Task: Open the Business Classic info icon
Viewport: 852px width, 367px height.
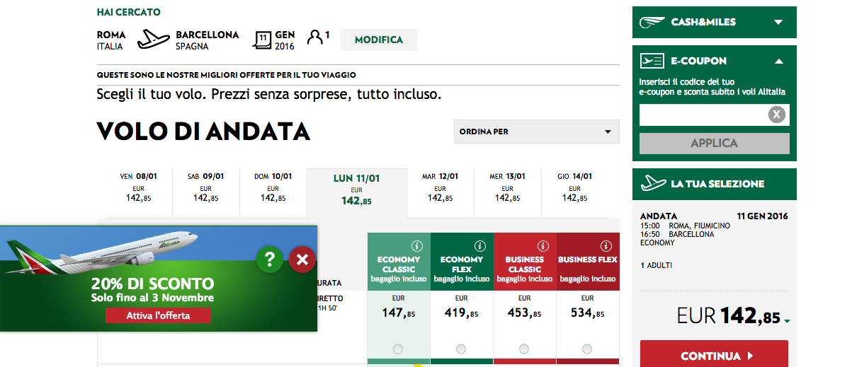Action: [x=543, y=246]
